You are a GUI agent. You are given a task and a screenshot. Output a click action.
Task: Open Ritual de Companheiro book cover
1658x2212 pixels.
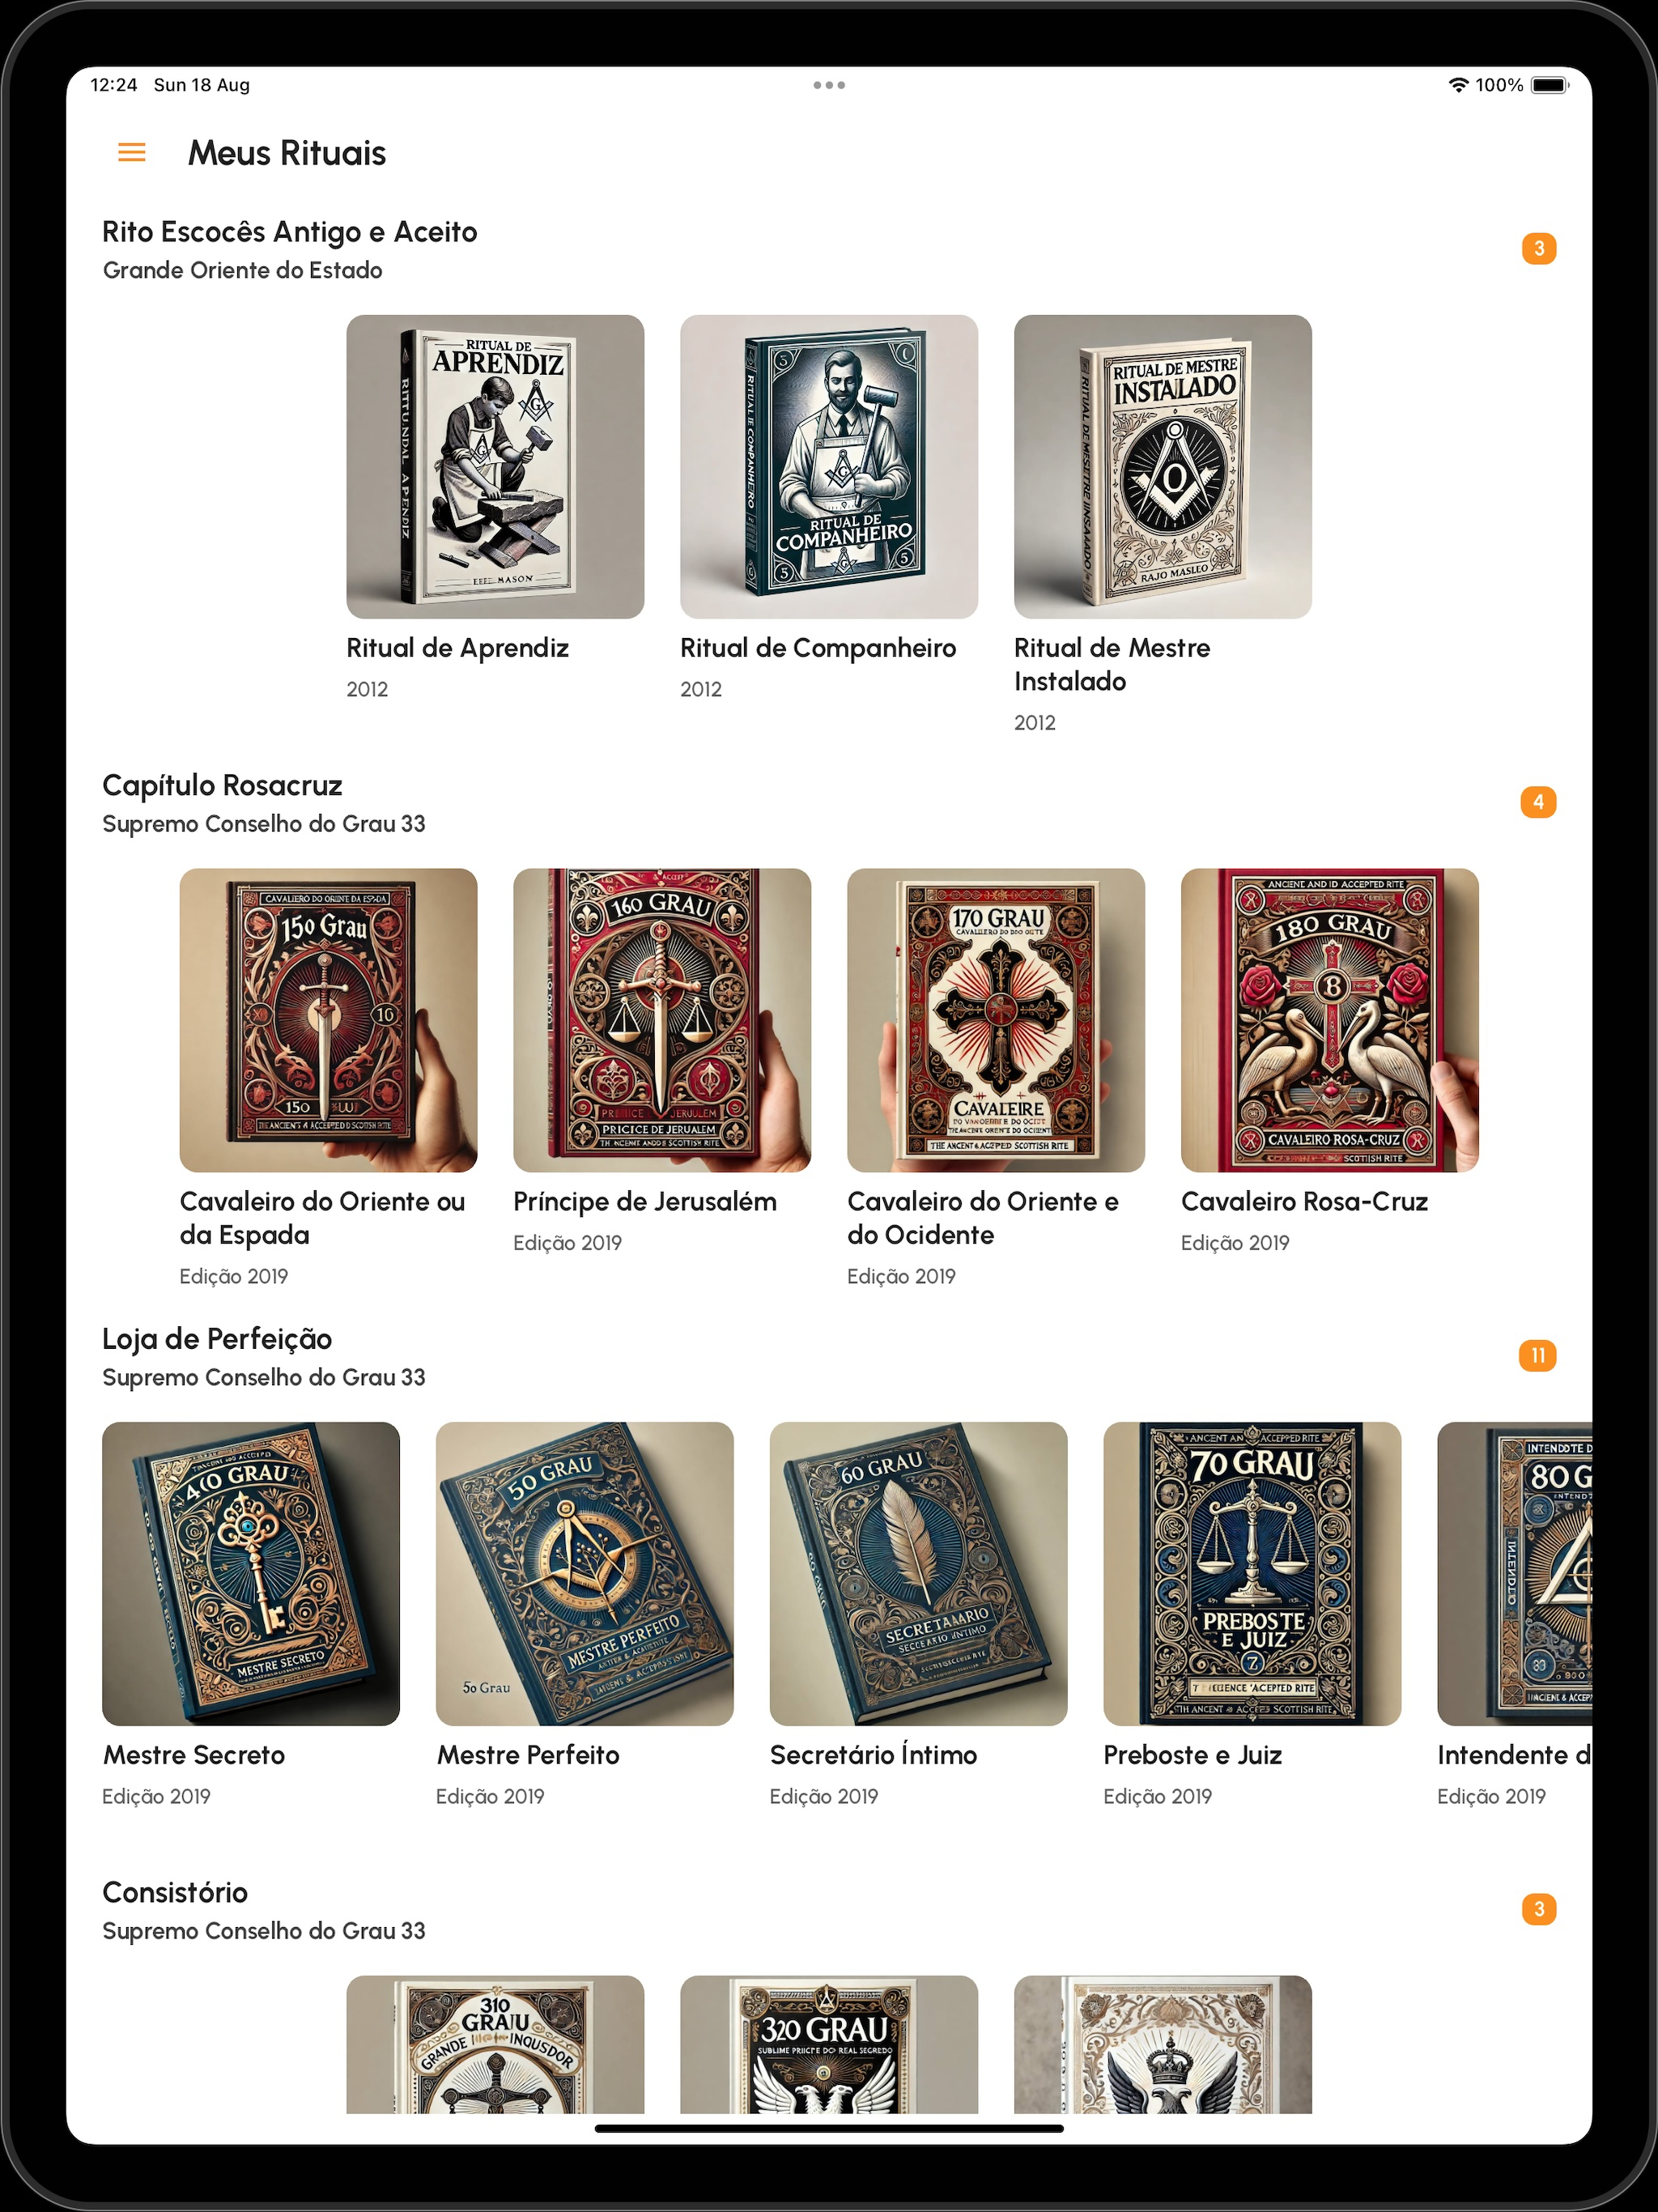click(x=829, y=467)
